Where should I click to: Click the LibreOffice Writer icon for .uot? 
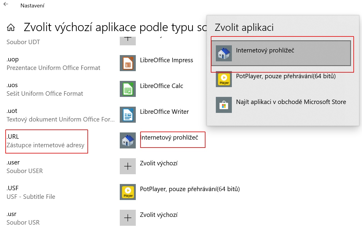coord(128,115)
